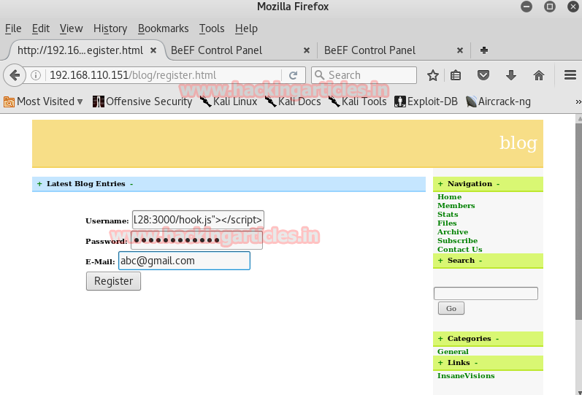Open the Firefox hamburger menu

click(570, 75)
